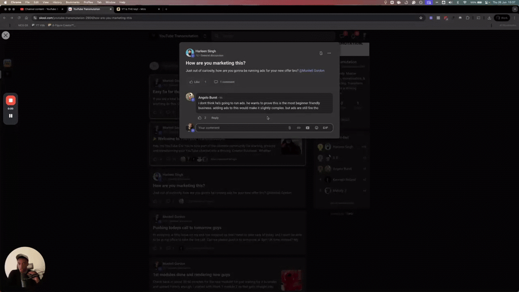Open the File menu in menu bar
519x292 pixels.
(x=27, y=3)
